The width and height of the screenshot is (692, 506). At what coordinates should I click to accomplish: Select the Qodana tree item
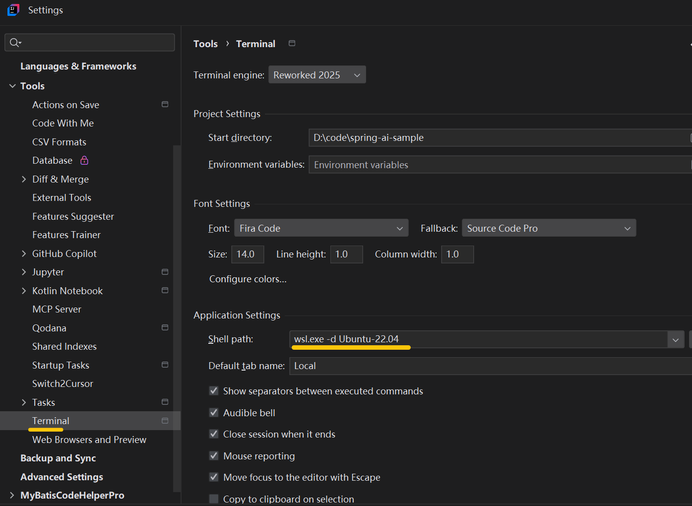49,328
